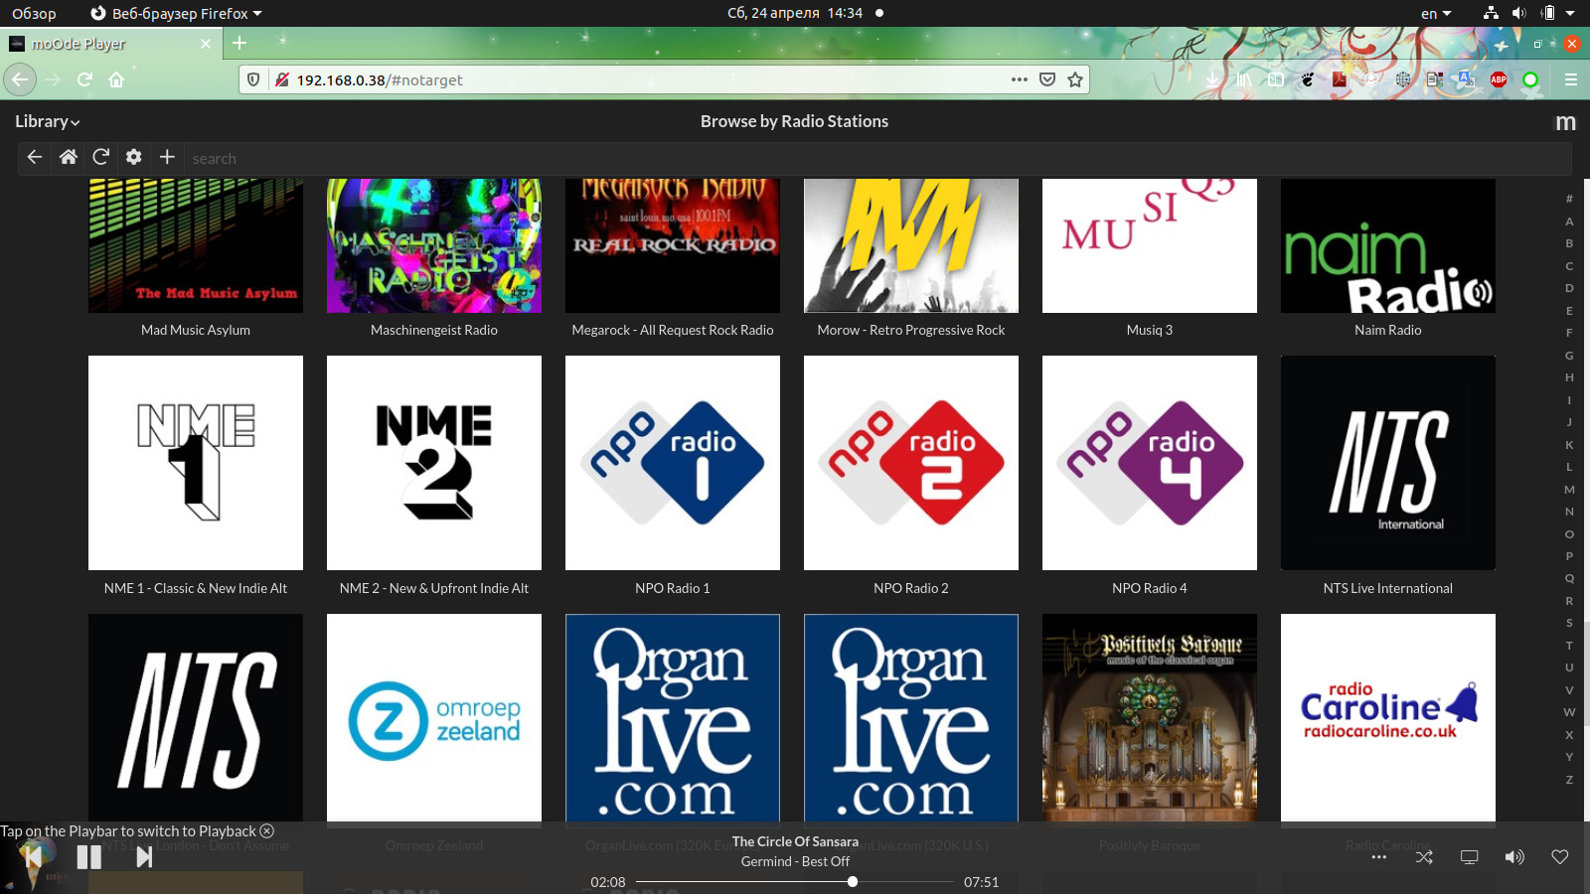Click 'Naim Radio' station label
The image size is (1590, 894).
point(1388,330)
